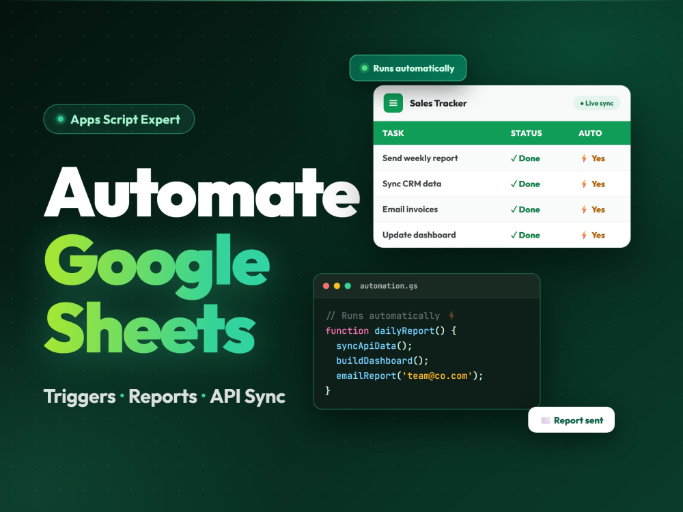Click lightning icon in Send weekly report row

[584, 158]
